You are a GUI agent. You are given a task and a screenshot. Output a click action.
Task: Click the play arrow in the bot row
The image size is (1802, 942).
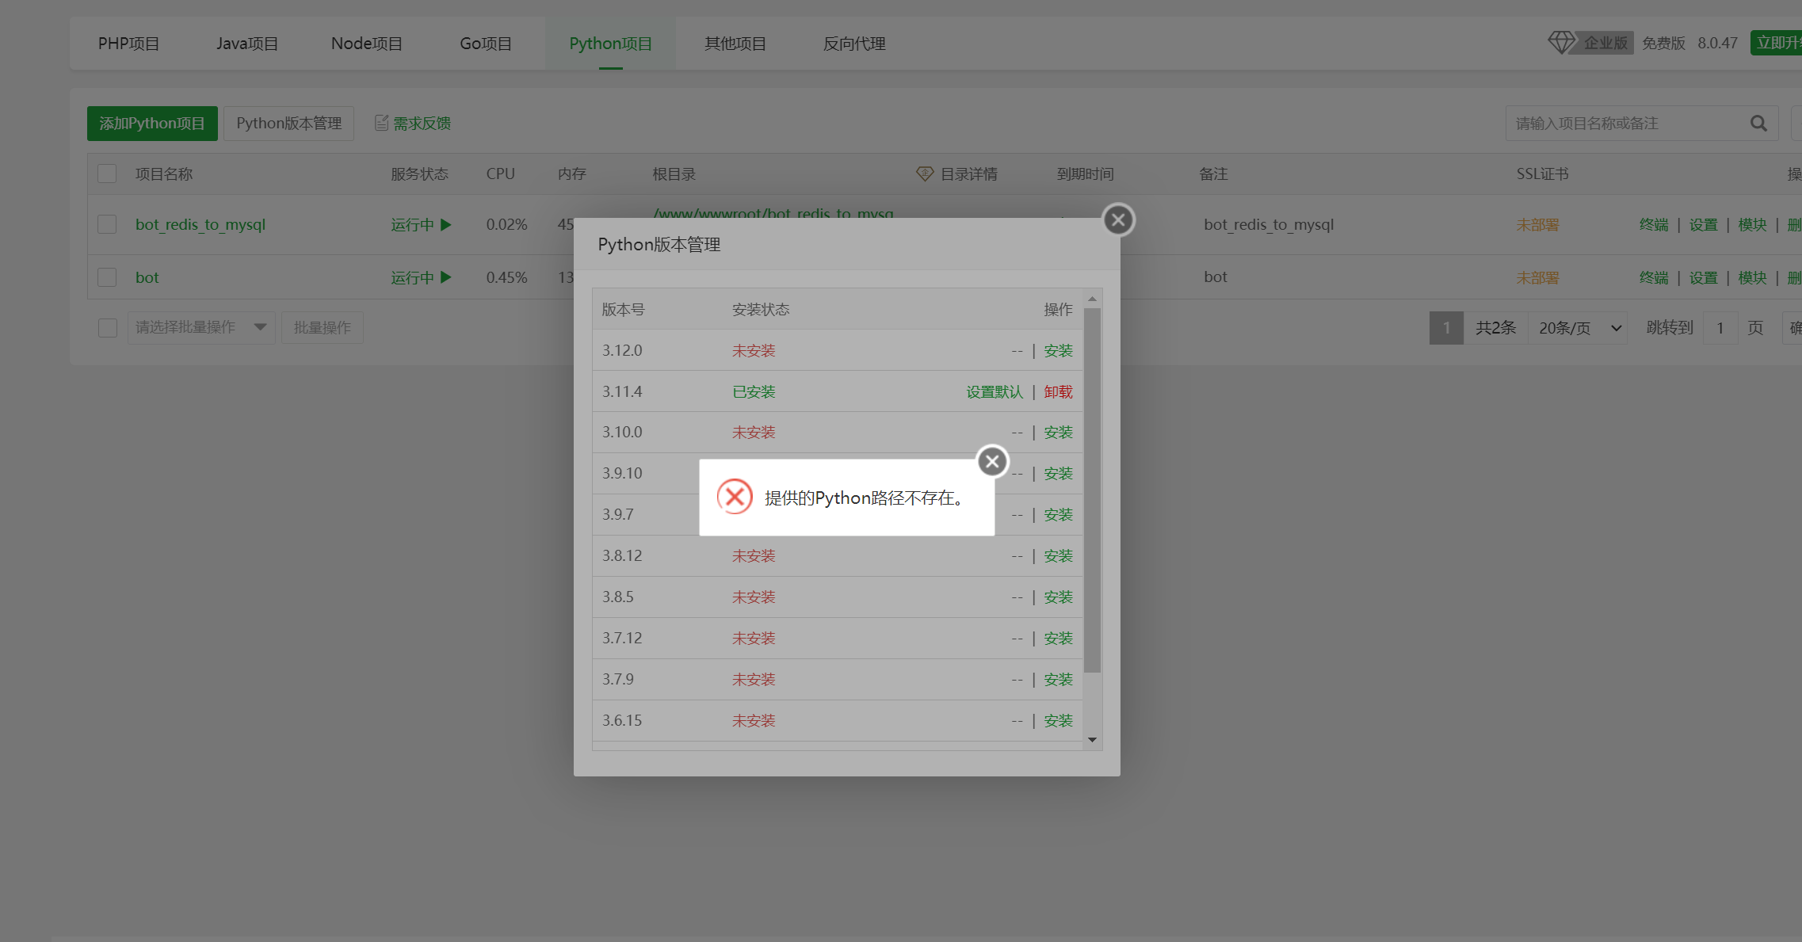click(446, 277)
